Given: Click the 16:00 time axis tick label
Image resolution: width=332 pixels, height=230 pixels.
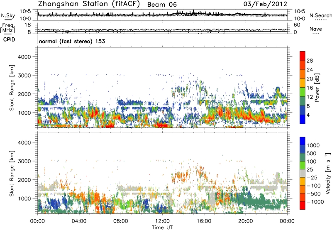Looking at the screenshot, I should coord(204,221).
